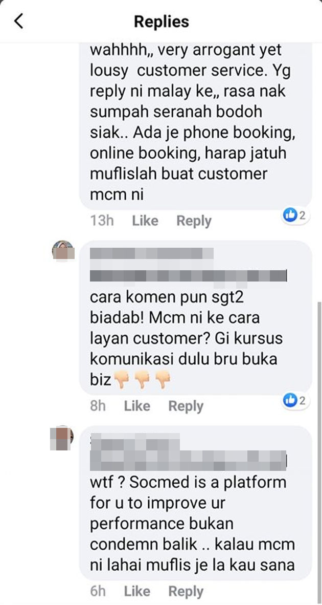
Task: Click the 8h timestamp
Action: coord(98,406)
